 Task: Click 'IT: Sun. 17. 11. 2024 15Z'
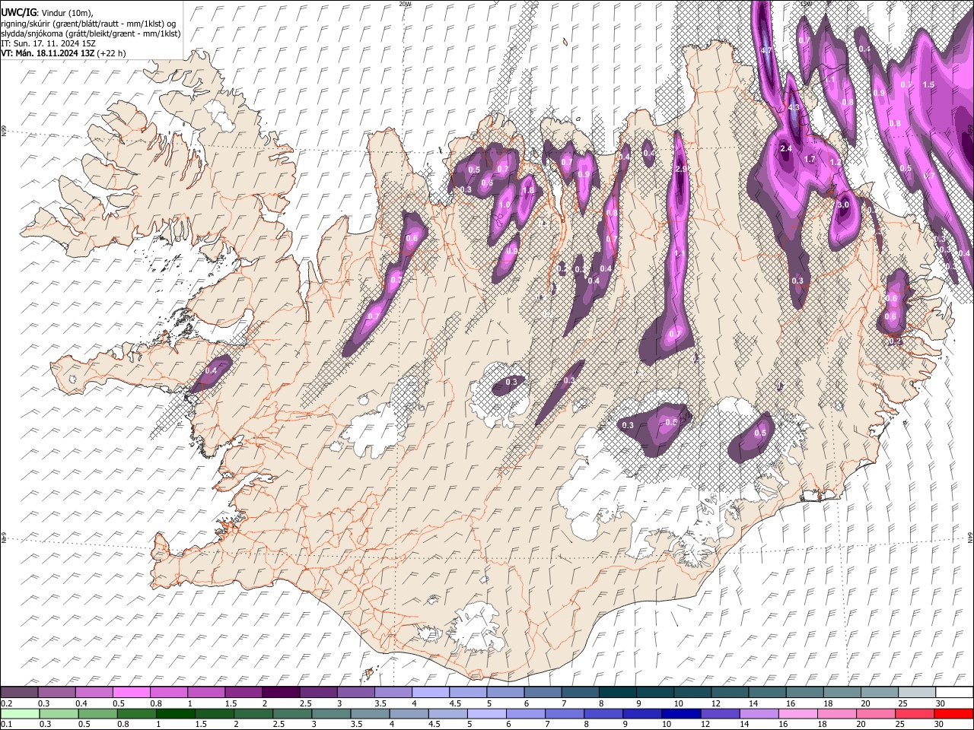[x=48, y=43]
